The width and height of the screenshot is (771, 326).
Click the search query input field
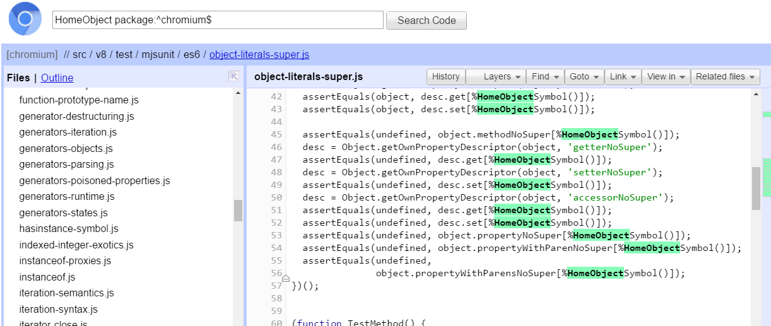218,20
